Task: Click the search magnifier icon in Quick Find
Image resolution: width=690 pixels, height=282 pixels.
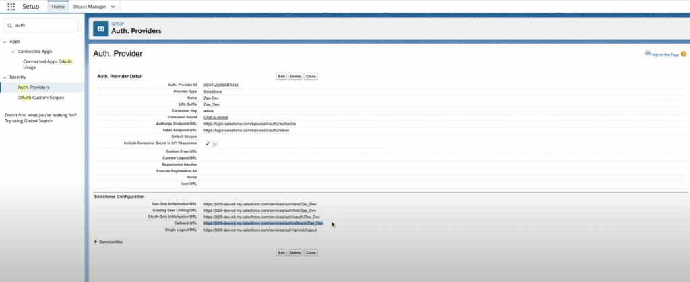Action: [x=9, y=26]
